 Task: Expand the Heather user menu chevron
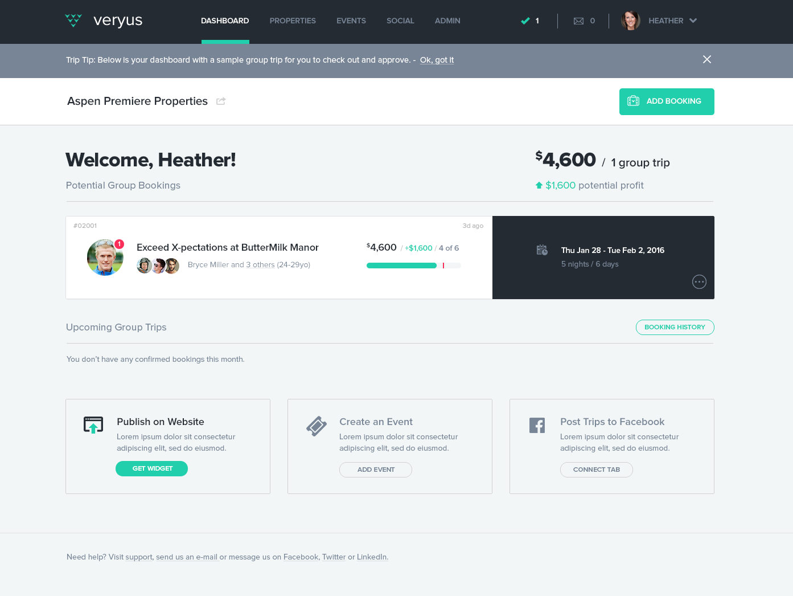(x=693, y=21)
